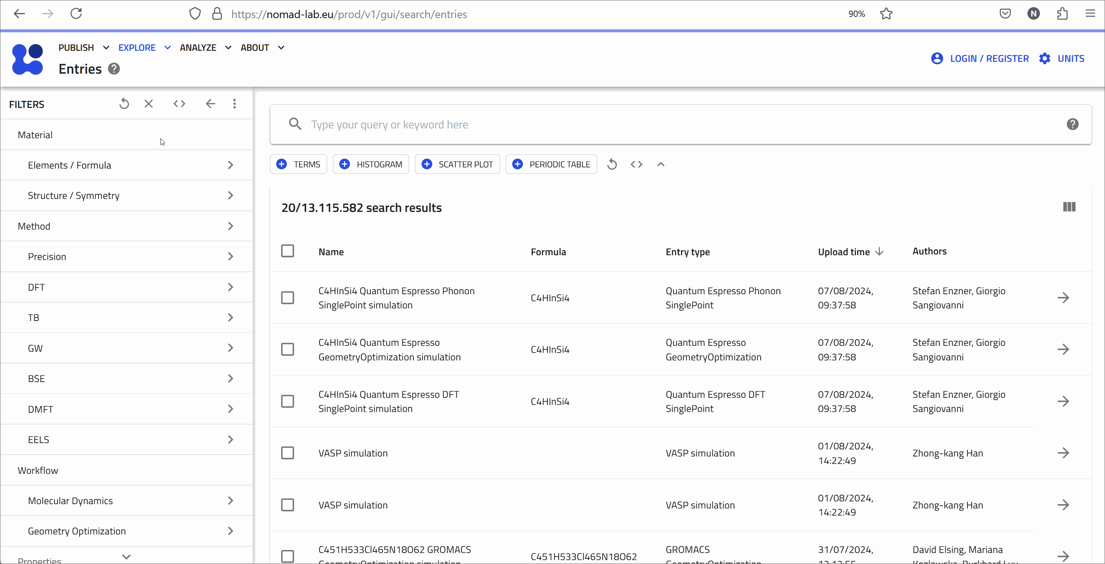
Task: Check the Quantum Espresso Phonon SinglePoint row
Action: [x=287, y=298]
